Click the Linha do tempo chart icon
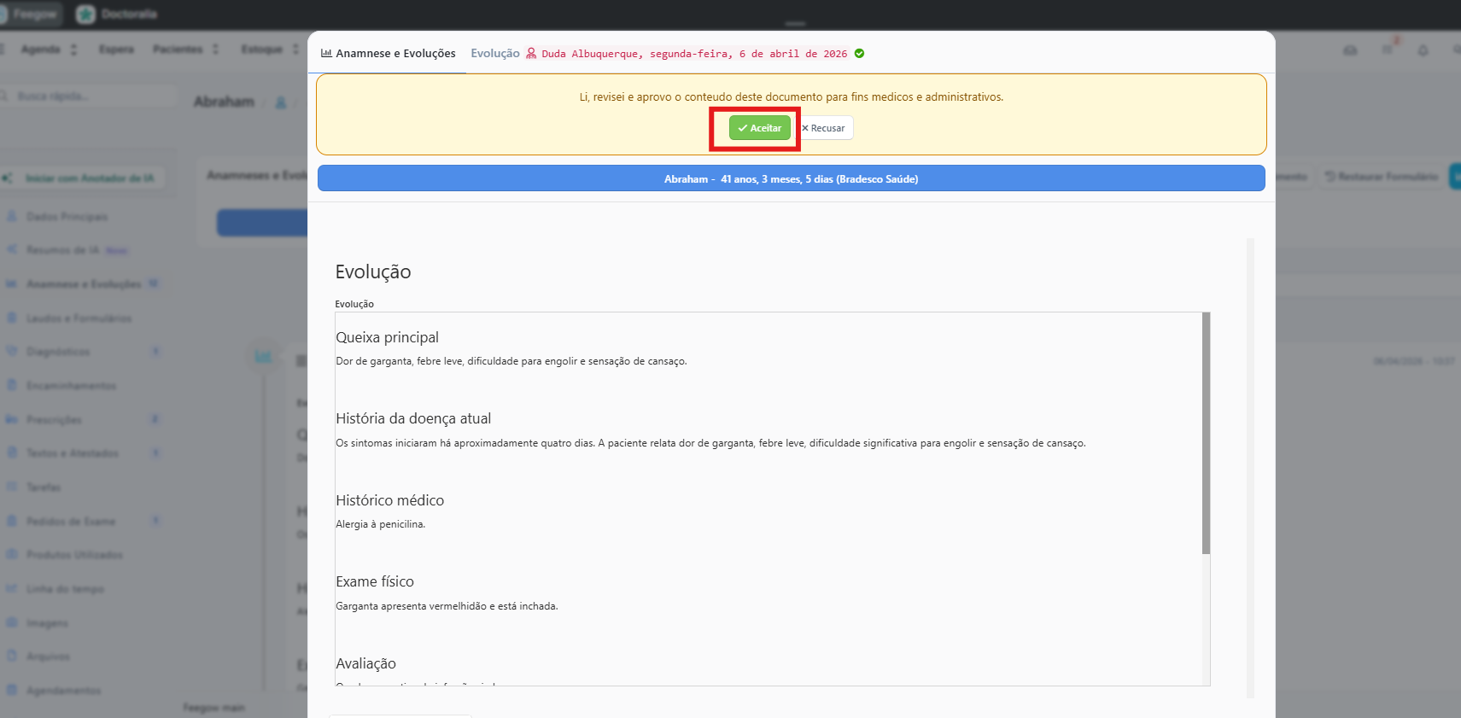The width and height of the screenshot is (1461, 718). pos(12,588)
